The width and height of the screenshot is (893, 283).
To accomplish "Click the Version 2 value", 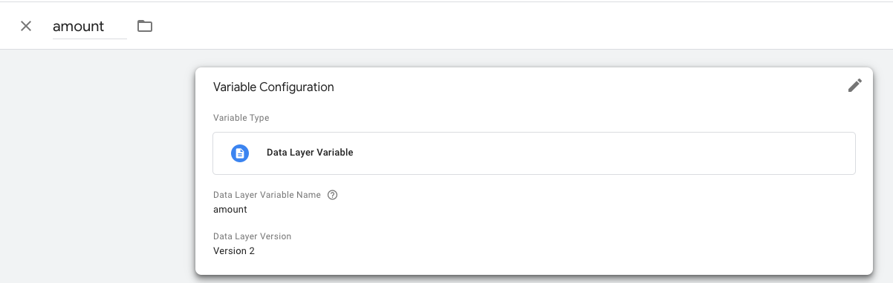I will (234, 251).
